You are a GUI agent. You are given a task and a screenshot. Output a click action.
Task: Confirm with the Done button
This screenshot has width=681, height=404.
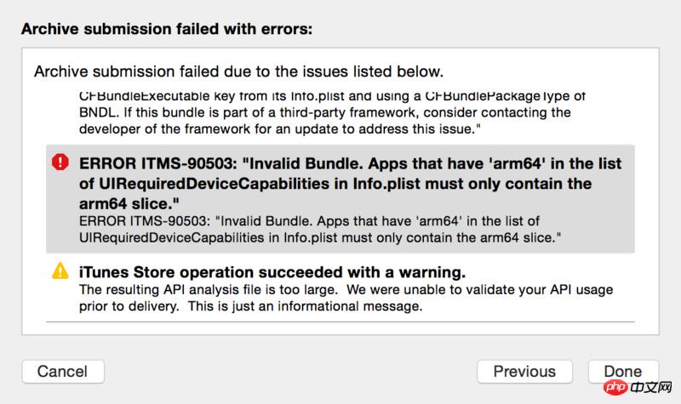pyautogui.click(x=622, y=371)
